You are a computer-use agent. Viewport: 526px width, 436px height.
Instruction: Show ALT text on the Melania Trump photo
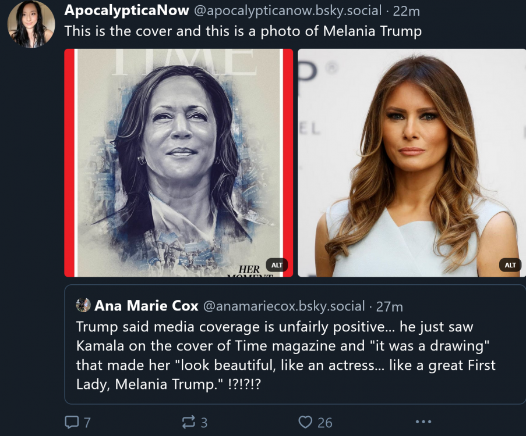510,265
